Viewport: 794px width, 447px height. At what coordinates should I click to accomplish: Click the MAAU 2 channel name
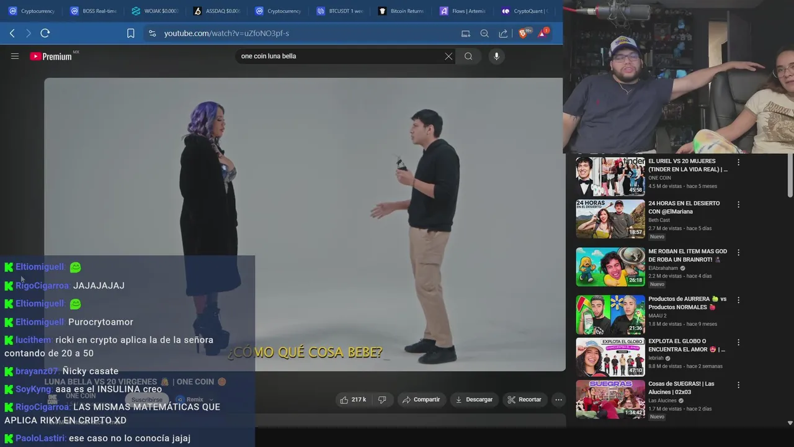658,316
